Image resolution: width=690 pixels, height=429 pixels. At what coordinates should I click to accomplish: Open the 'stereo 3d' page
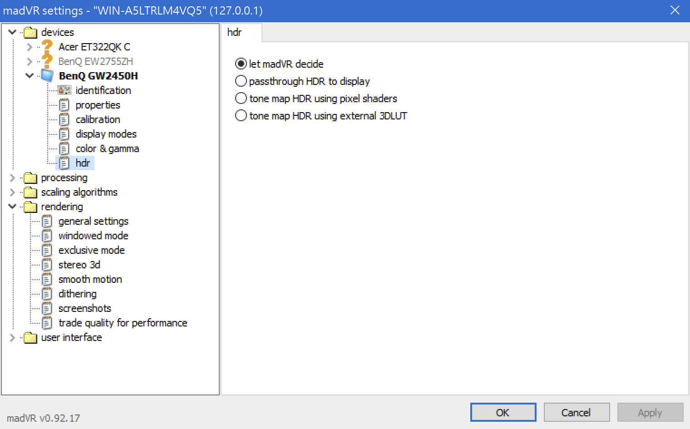[79, 265]
